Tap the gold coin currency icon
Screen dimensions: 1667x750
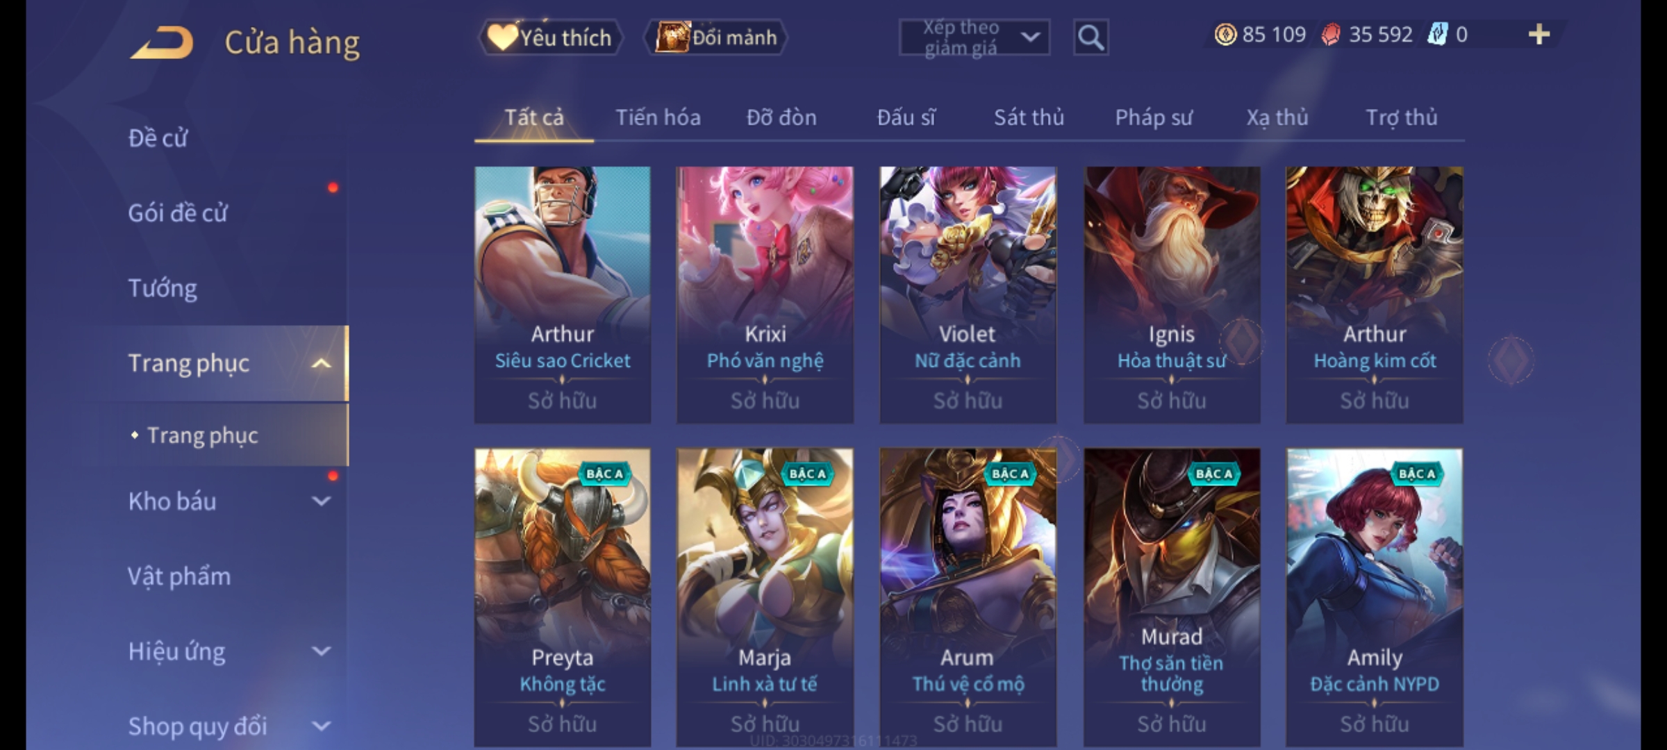coord(1225,34)
